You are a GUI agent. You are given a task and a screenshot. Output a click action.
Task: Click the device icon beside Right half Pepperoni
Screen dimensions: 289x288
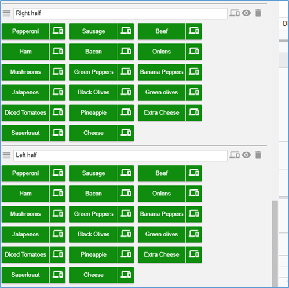(58, 31)
